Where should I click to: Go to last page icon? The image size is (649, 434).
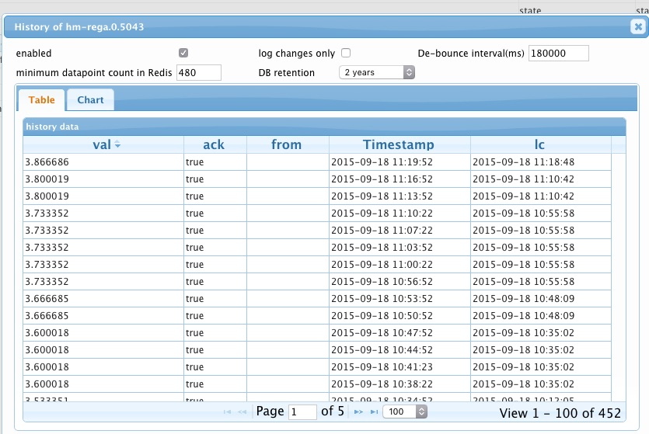(374, 411)
